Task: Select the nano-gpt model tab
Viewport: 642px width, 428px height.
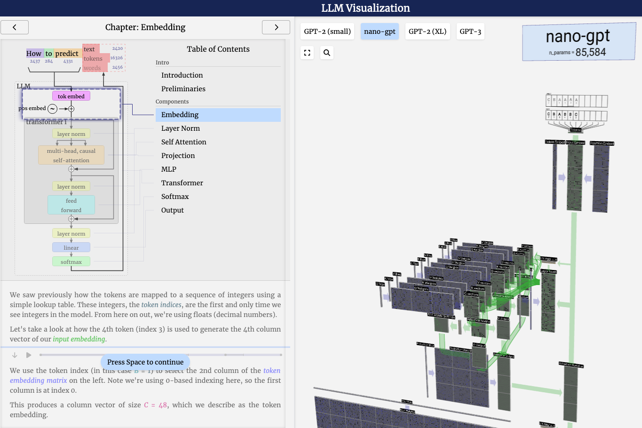Action: (x=380, y=32)
